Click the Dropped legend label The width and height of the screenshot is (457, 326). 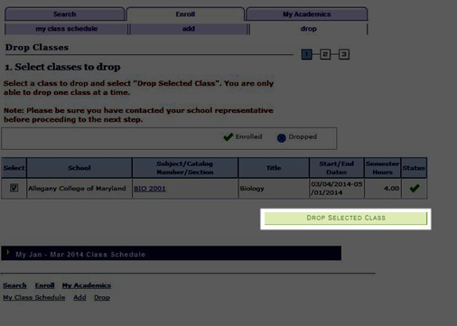click(303, 136)
